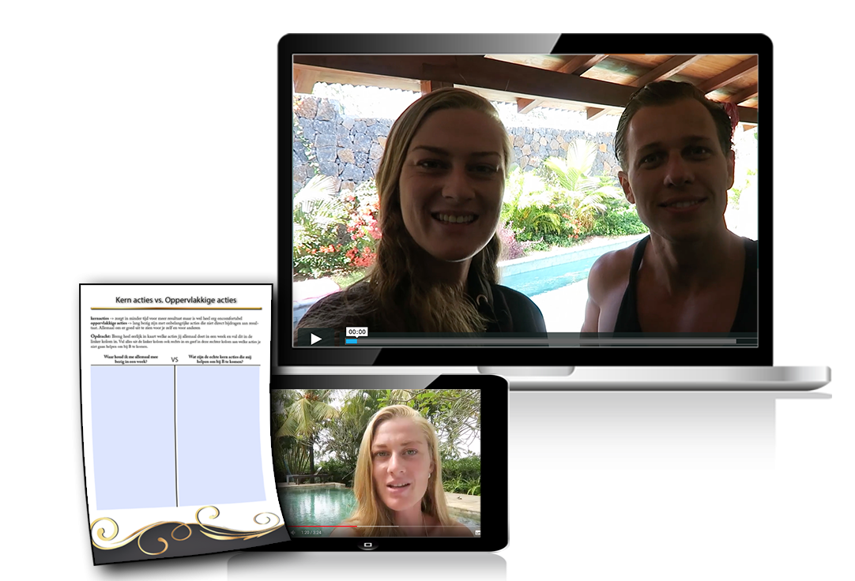This screenshot has height=581, width=855.
Task: Click the right blue worksheet column field
Action: pos(221,434)
